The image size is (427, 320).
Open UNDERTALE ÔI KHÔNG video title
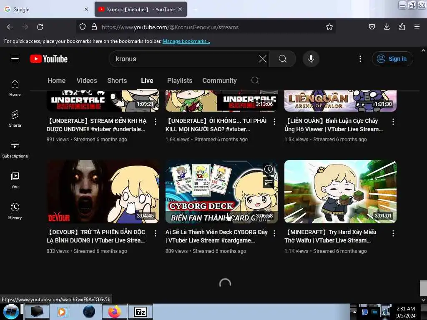(216, 125)
